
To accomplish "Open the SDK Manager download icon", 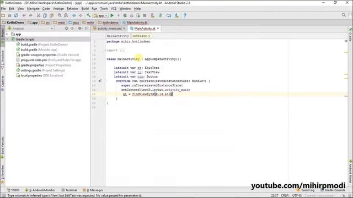I will pyautogui.click(x=176, y=15).
